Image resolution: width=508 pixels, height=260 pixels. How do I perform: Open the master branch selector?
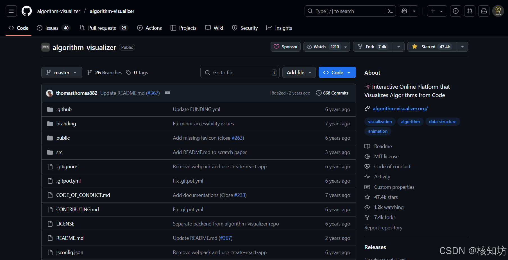[62, 72]
